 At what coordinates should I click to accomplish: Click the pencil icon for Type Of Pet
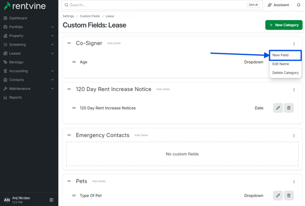point(278,196)
